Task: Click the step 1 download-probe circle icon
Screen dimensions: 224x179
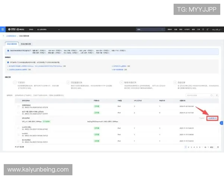Action: pyautogui.click(x=15, y=82)
